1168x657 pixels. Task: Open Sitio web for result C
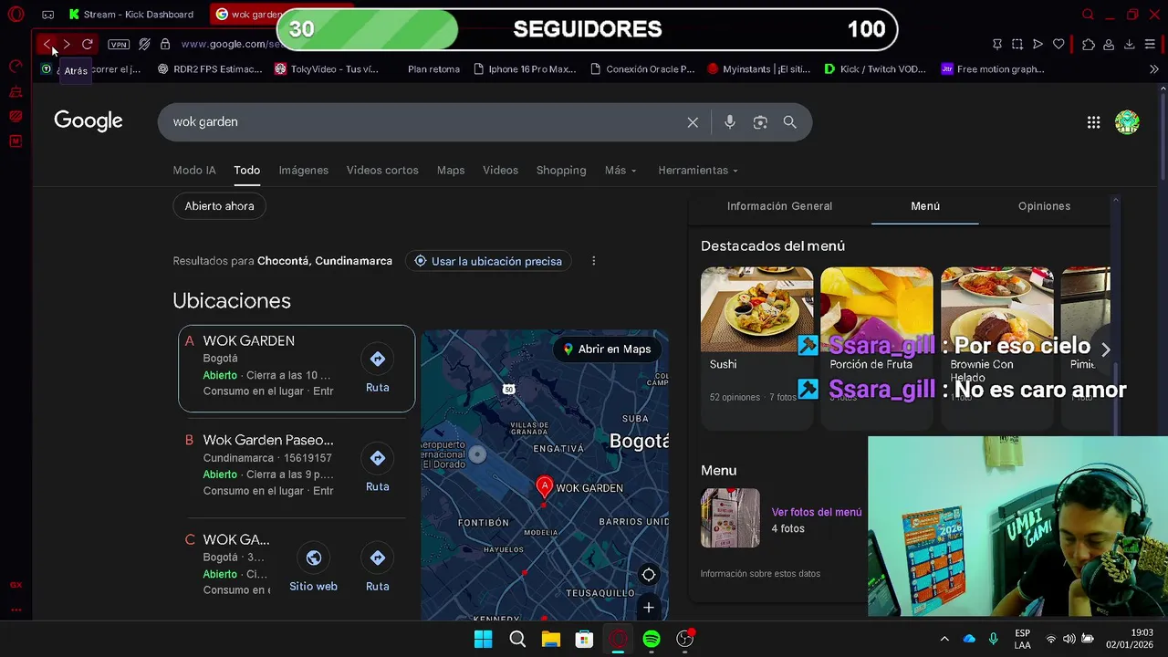[314, 568]
